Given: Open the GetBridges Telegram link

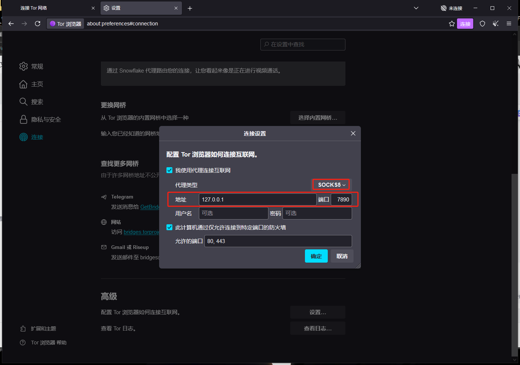Looking at the screenshot, I should (x=150, y=207).
